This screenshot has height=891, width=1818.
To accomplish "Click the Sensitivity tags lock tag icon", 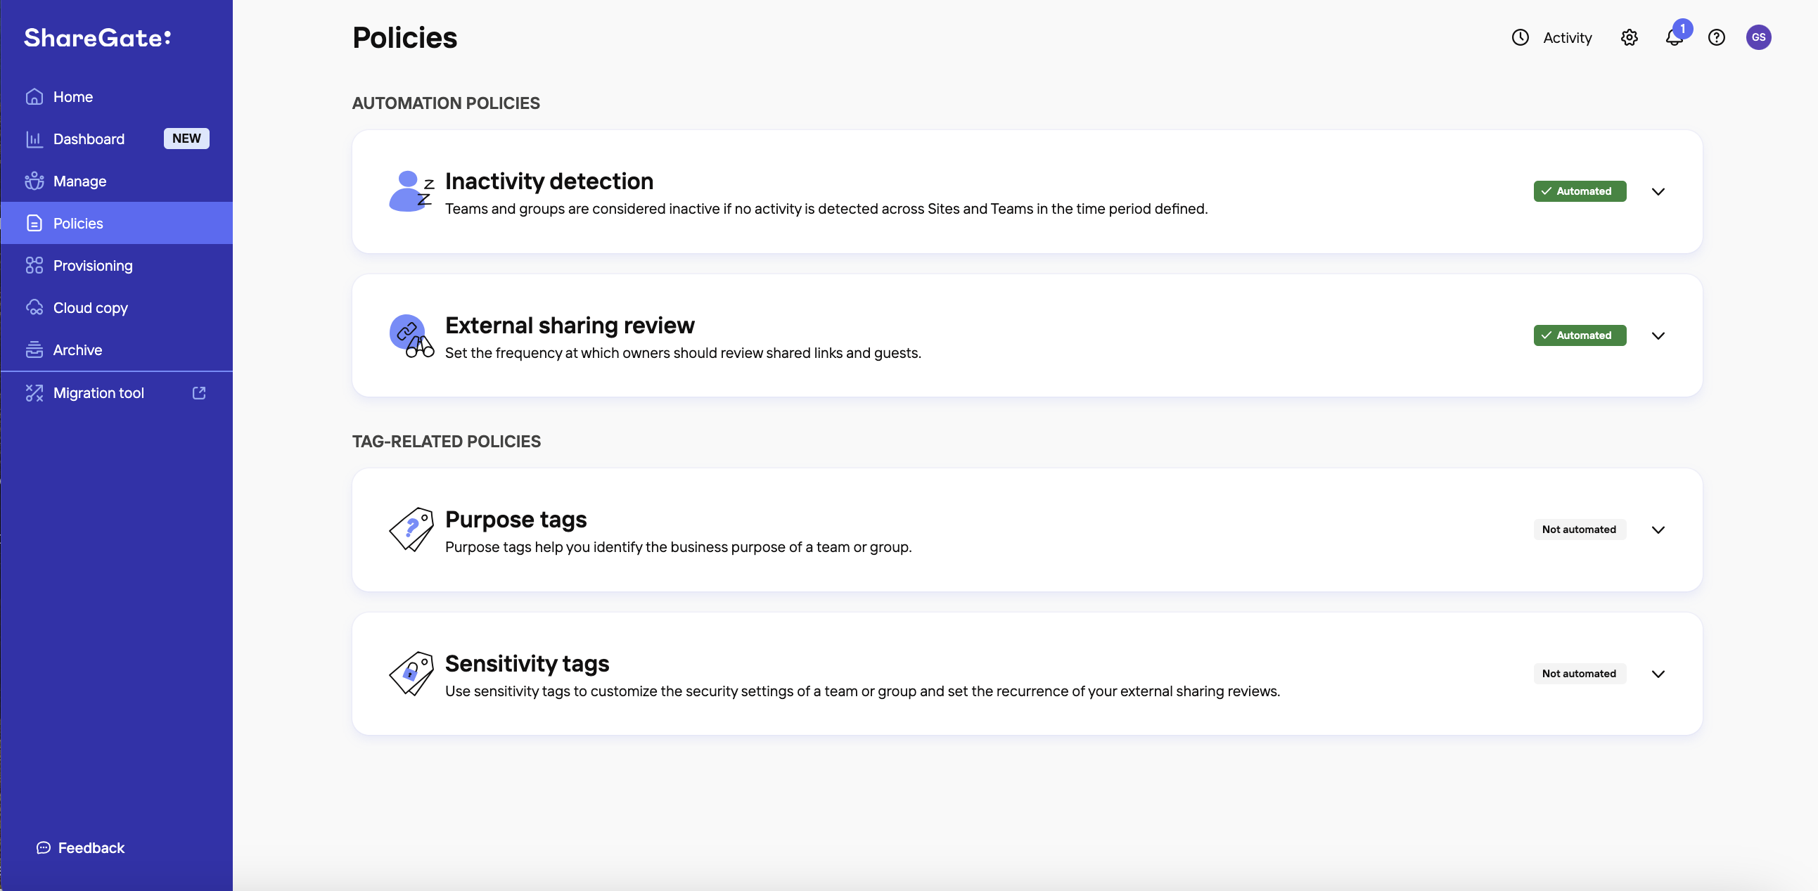I will [411, 674].
